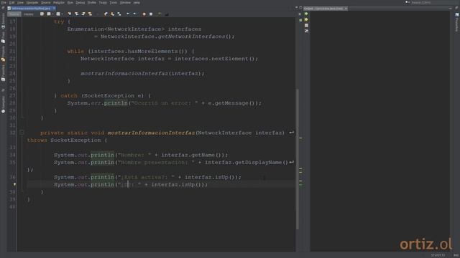Click the navigate forward toolbar icon
Screen dimensions: 460x258
coord(58,14)
